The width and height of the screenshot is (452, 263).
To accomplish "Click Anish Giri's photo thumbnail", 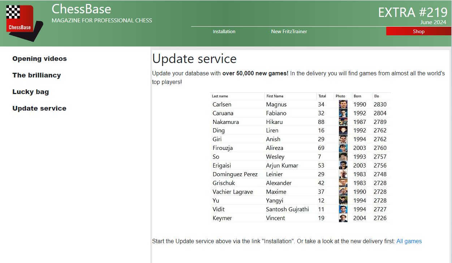I will point(343,139).
